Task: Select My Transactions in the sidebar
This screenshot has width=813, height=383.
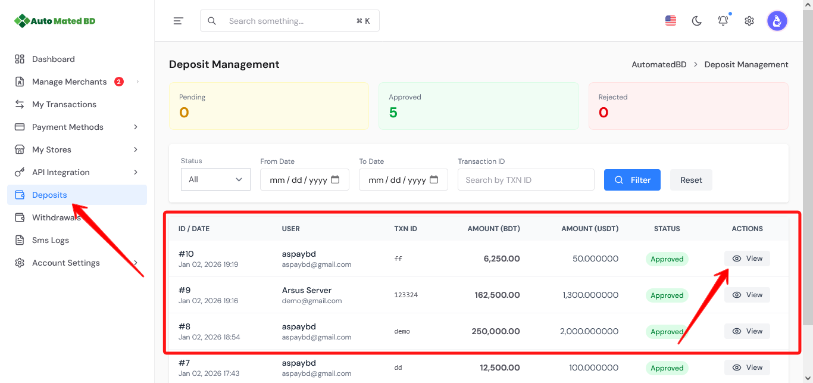Action: click(x=64, y=104)
